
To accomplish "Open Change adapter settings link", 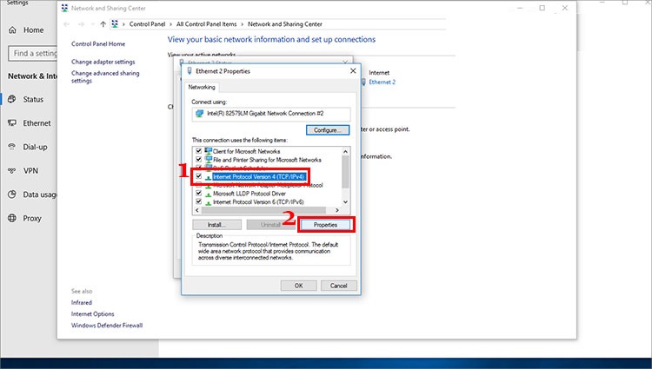I will click(x=103, y=62).
